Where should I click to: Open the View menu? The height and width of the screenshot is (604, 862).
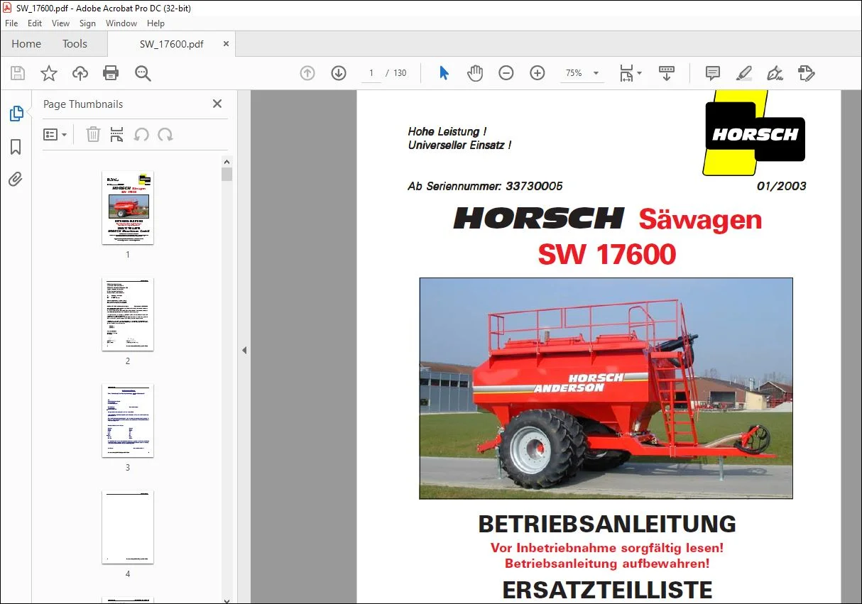[x=60, y=23]
